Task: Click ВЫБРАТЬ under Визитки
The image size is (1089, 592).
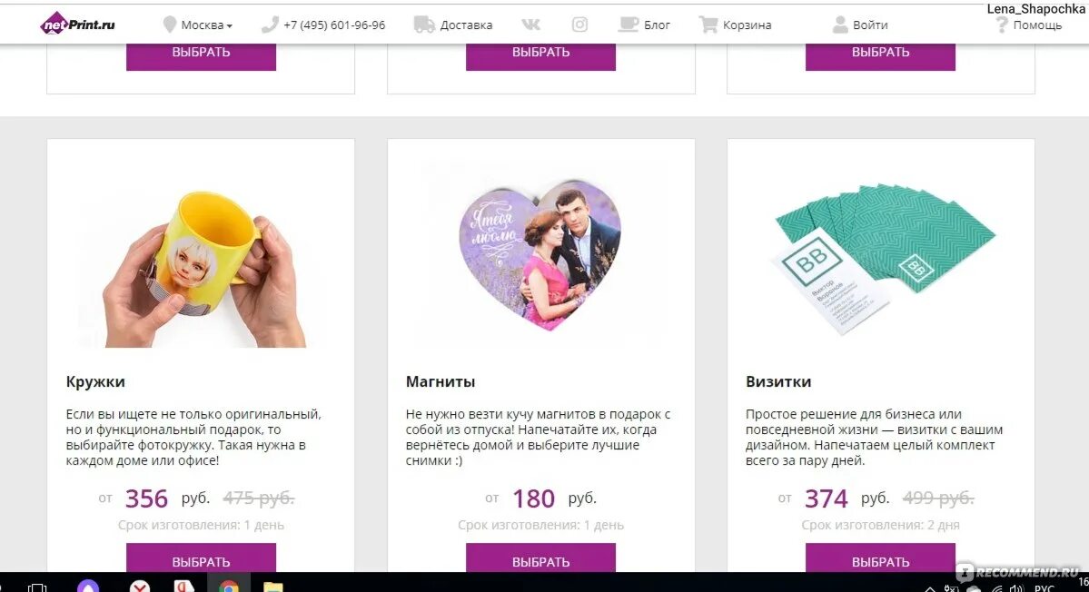Action: tap(880, 558)
